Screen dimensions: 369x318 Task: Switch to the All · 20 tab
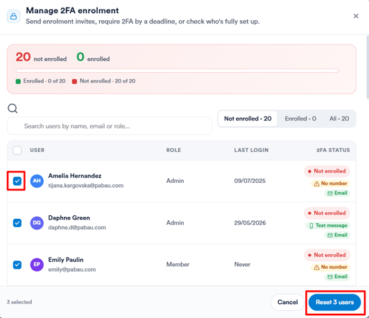pos(339,118)
